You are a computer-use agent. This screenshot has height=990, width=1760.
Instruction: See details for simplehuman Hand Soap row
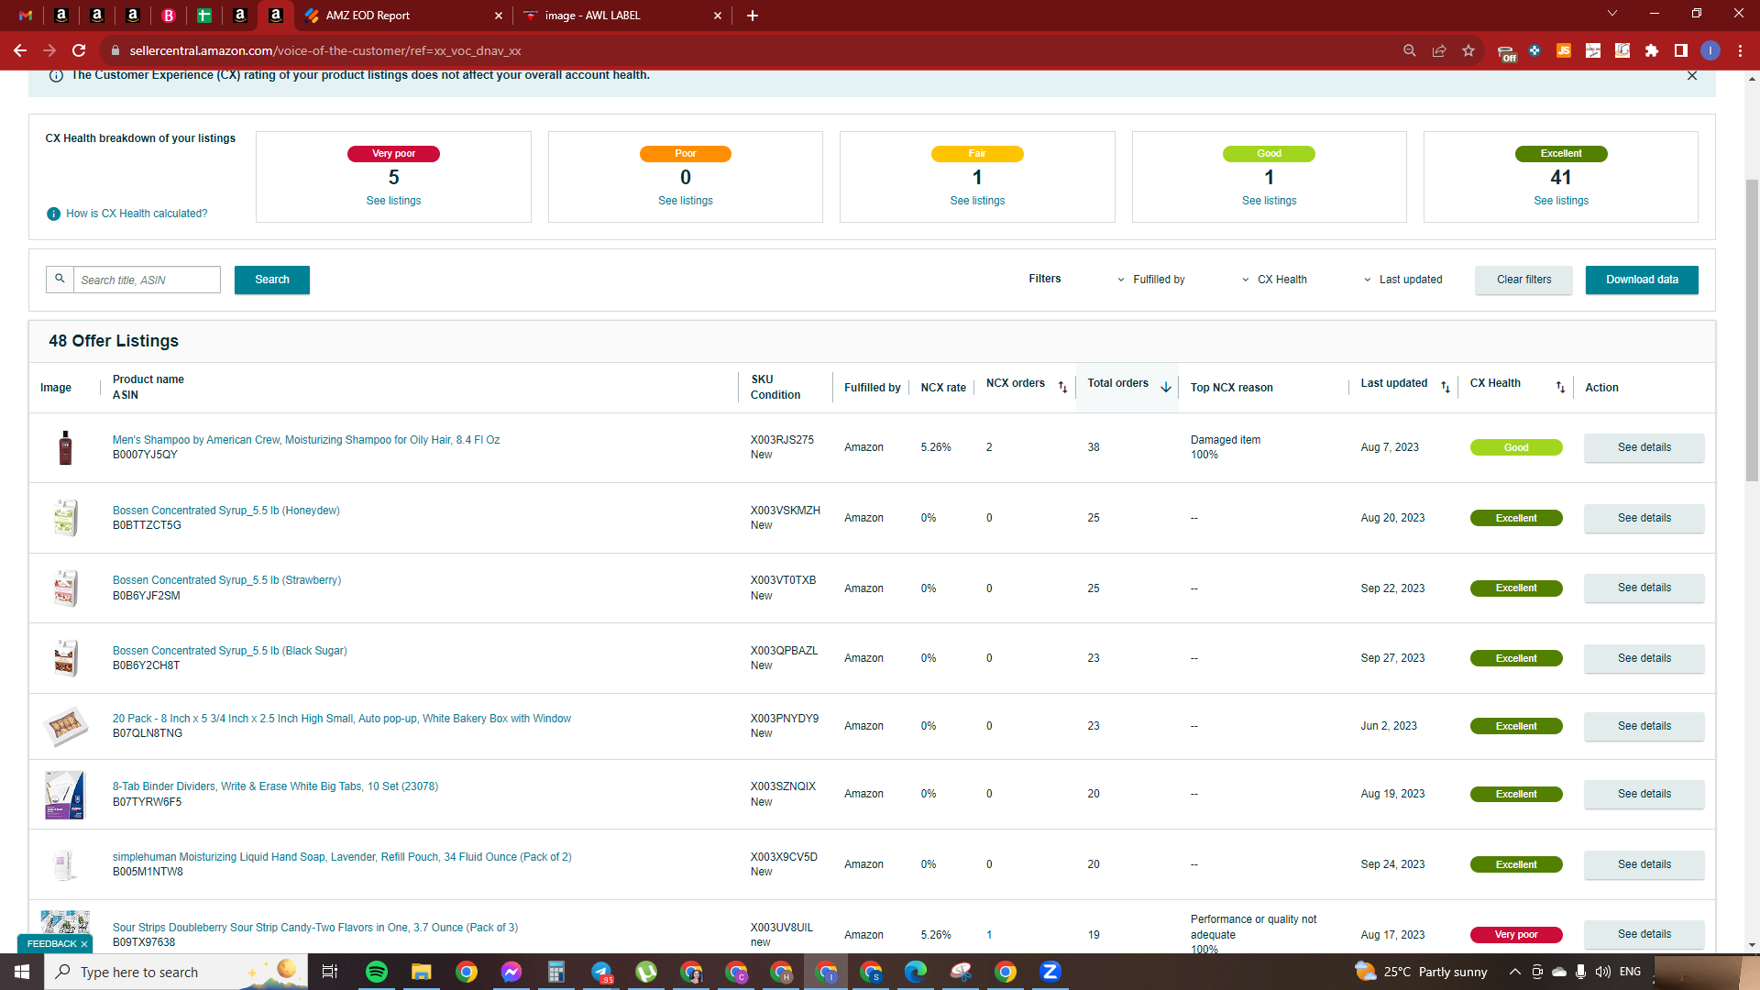point(1644,864)
